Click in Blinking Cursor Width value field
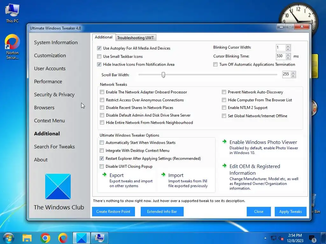 [281, 48]
